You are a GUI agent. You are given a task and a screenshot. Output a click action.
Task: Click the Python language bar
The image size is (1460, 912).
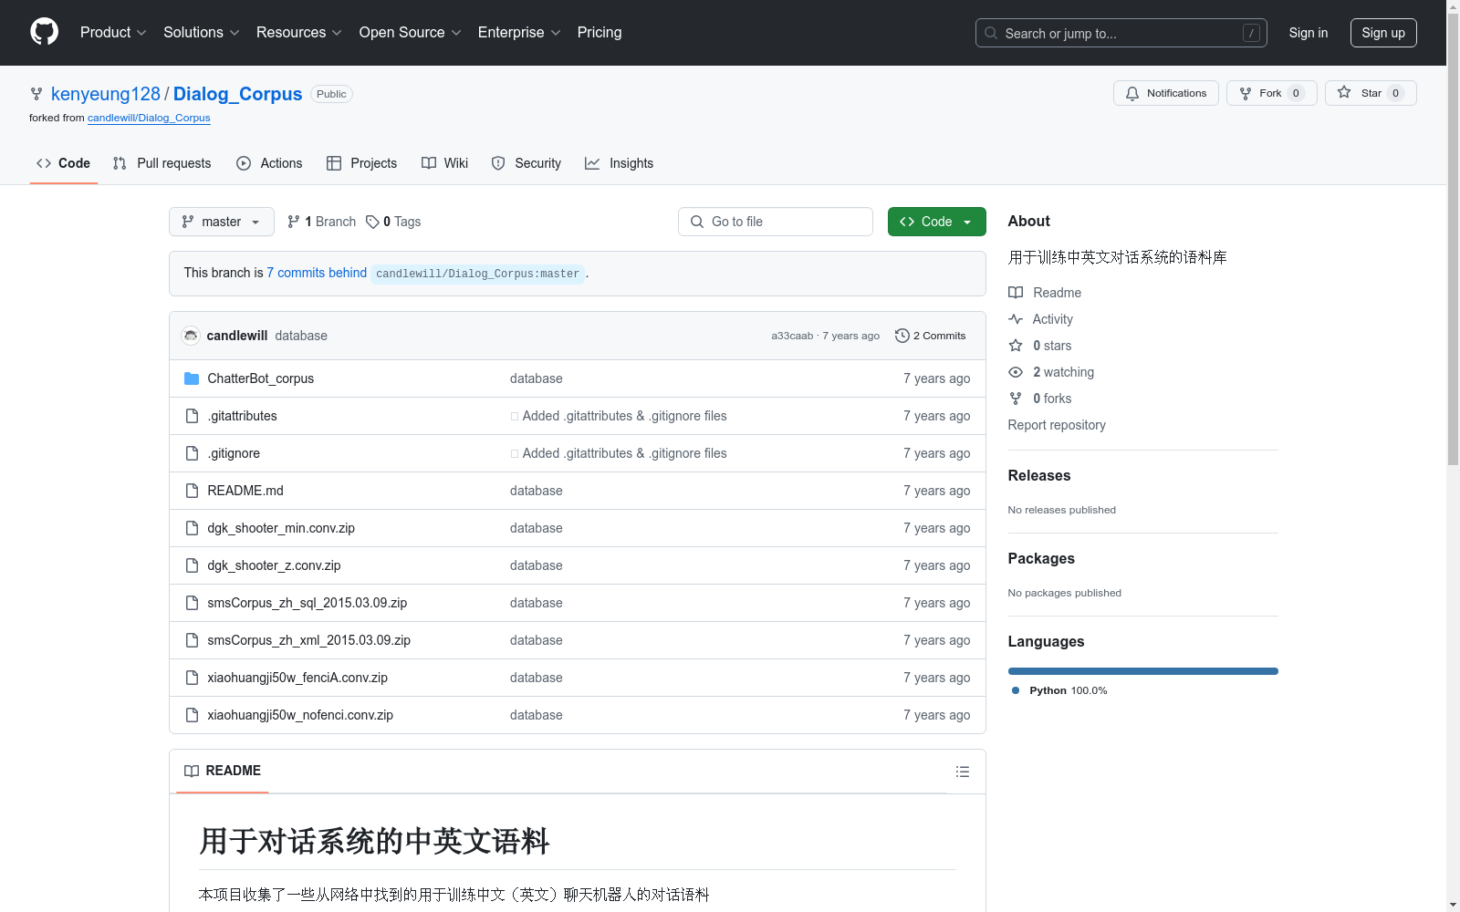point(1143,671)
